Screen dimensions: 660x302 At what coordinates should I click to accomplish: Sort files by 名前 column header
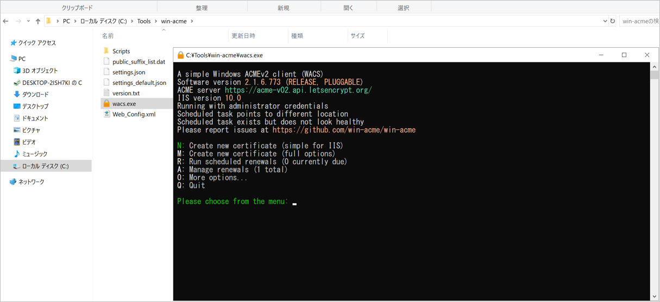[x=108, y=36]
